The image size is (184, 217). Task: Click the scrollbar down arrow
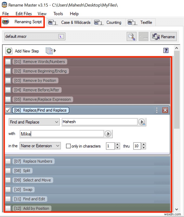(x=177, y=209)
